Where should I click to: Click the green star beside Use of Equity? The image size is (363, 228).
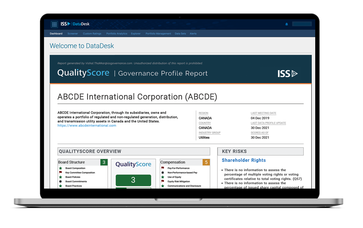(x=163, y=177)
